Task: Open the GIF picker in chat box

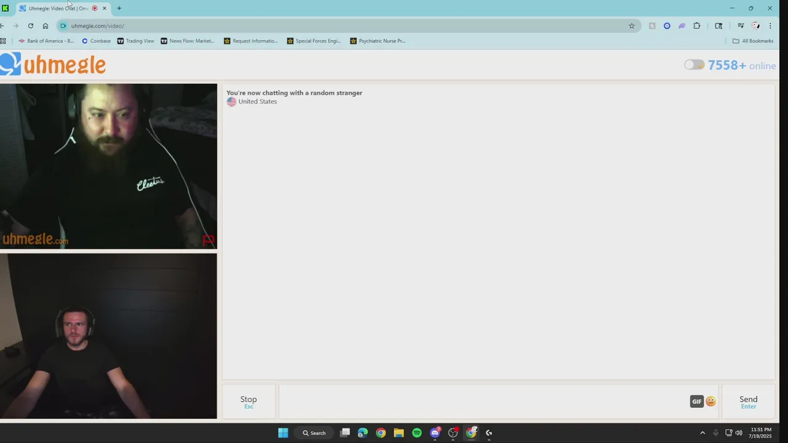Action: point(696,401)
